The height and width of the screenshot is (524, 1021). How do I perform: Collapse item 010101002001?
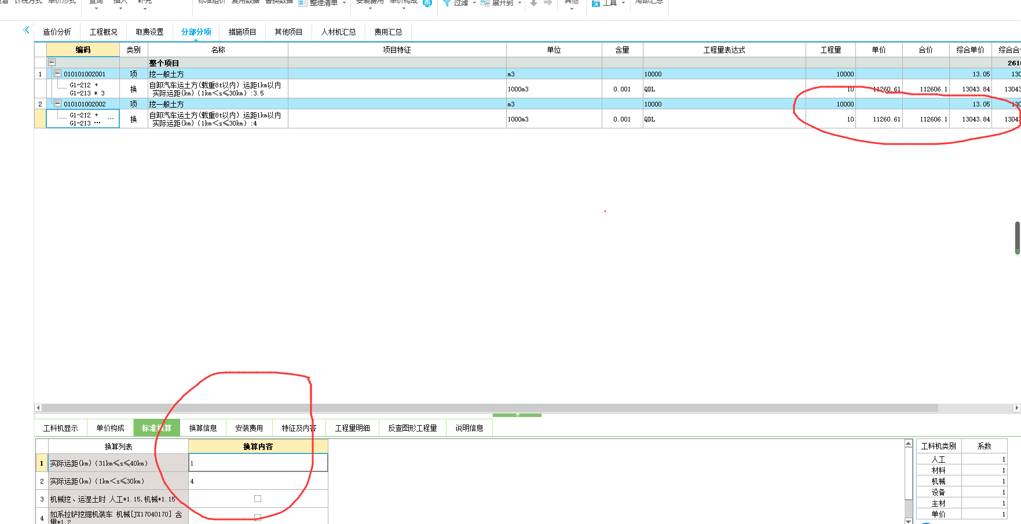[57, 73]
